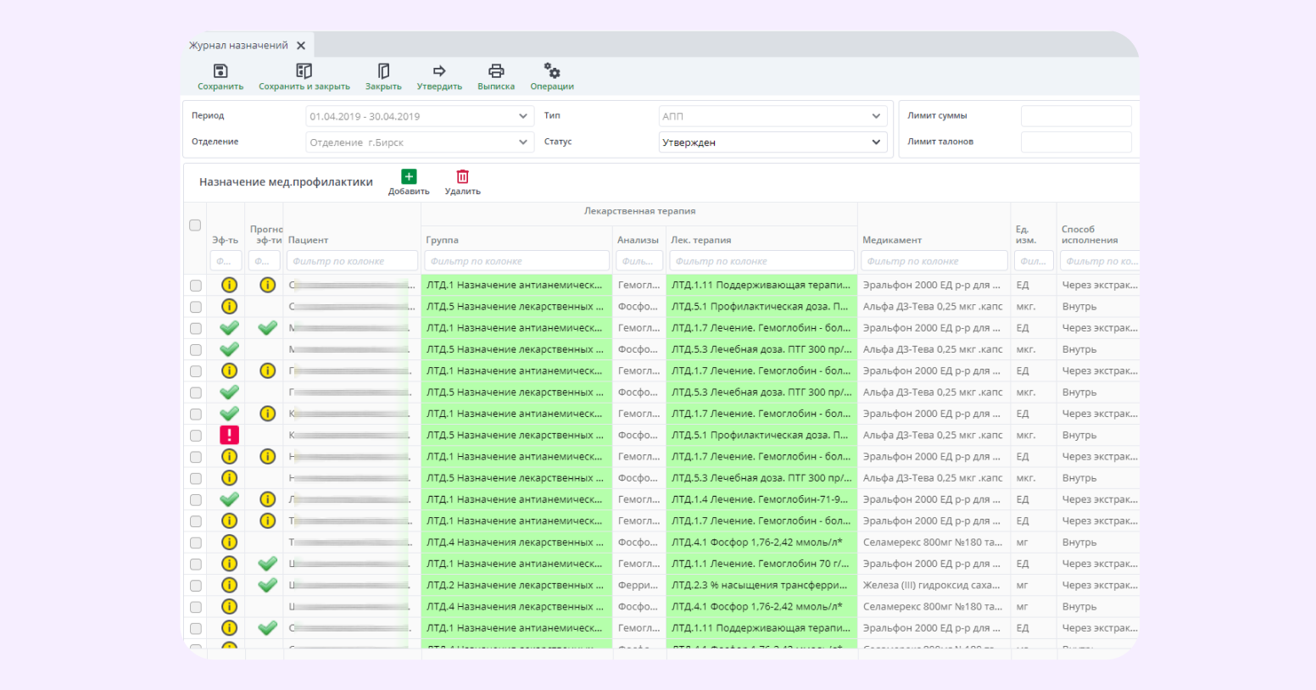This screenshot has width=1316, height=690.
Task: Click green checkmark in ЛТД.1.4 Лечение row
Action: point(229,499)
